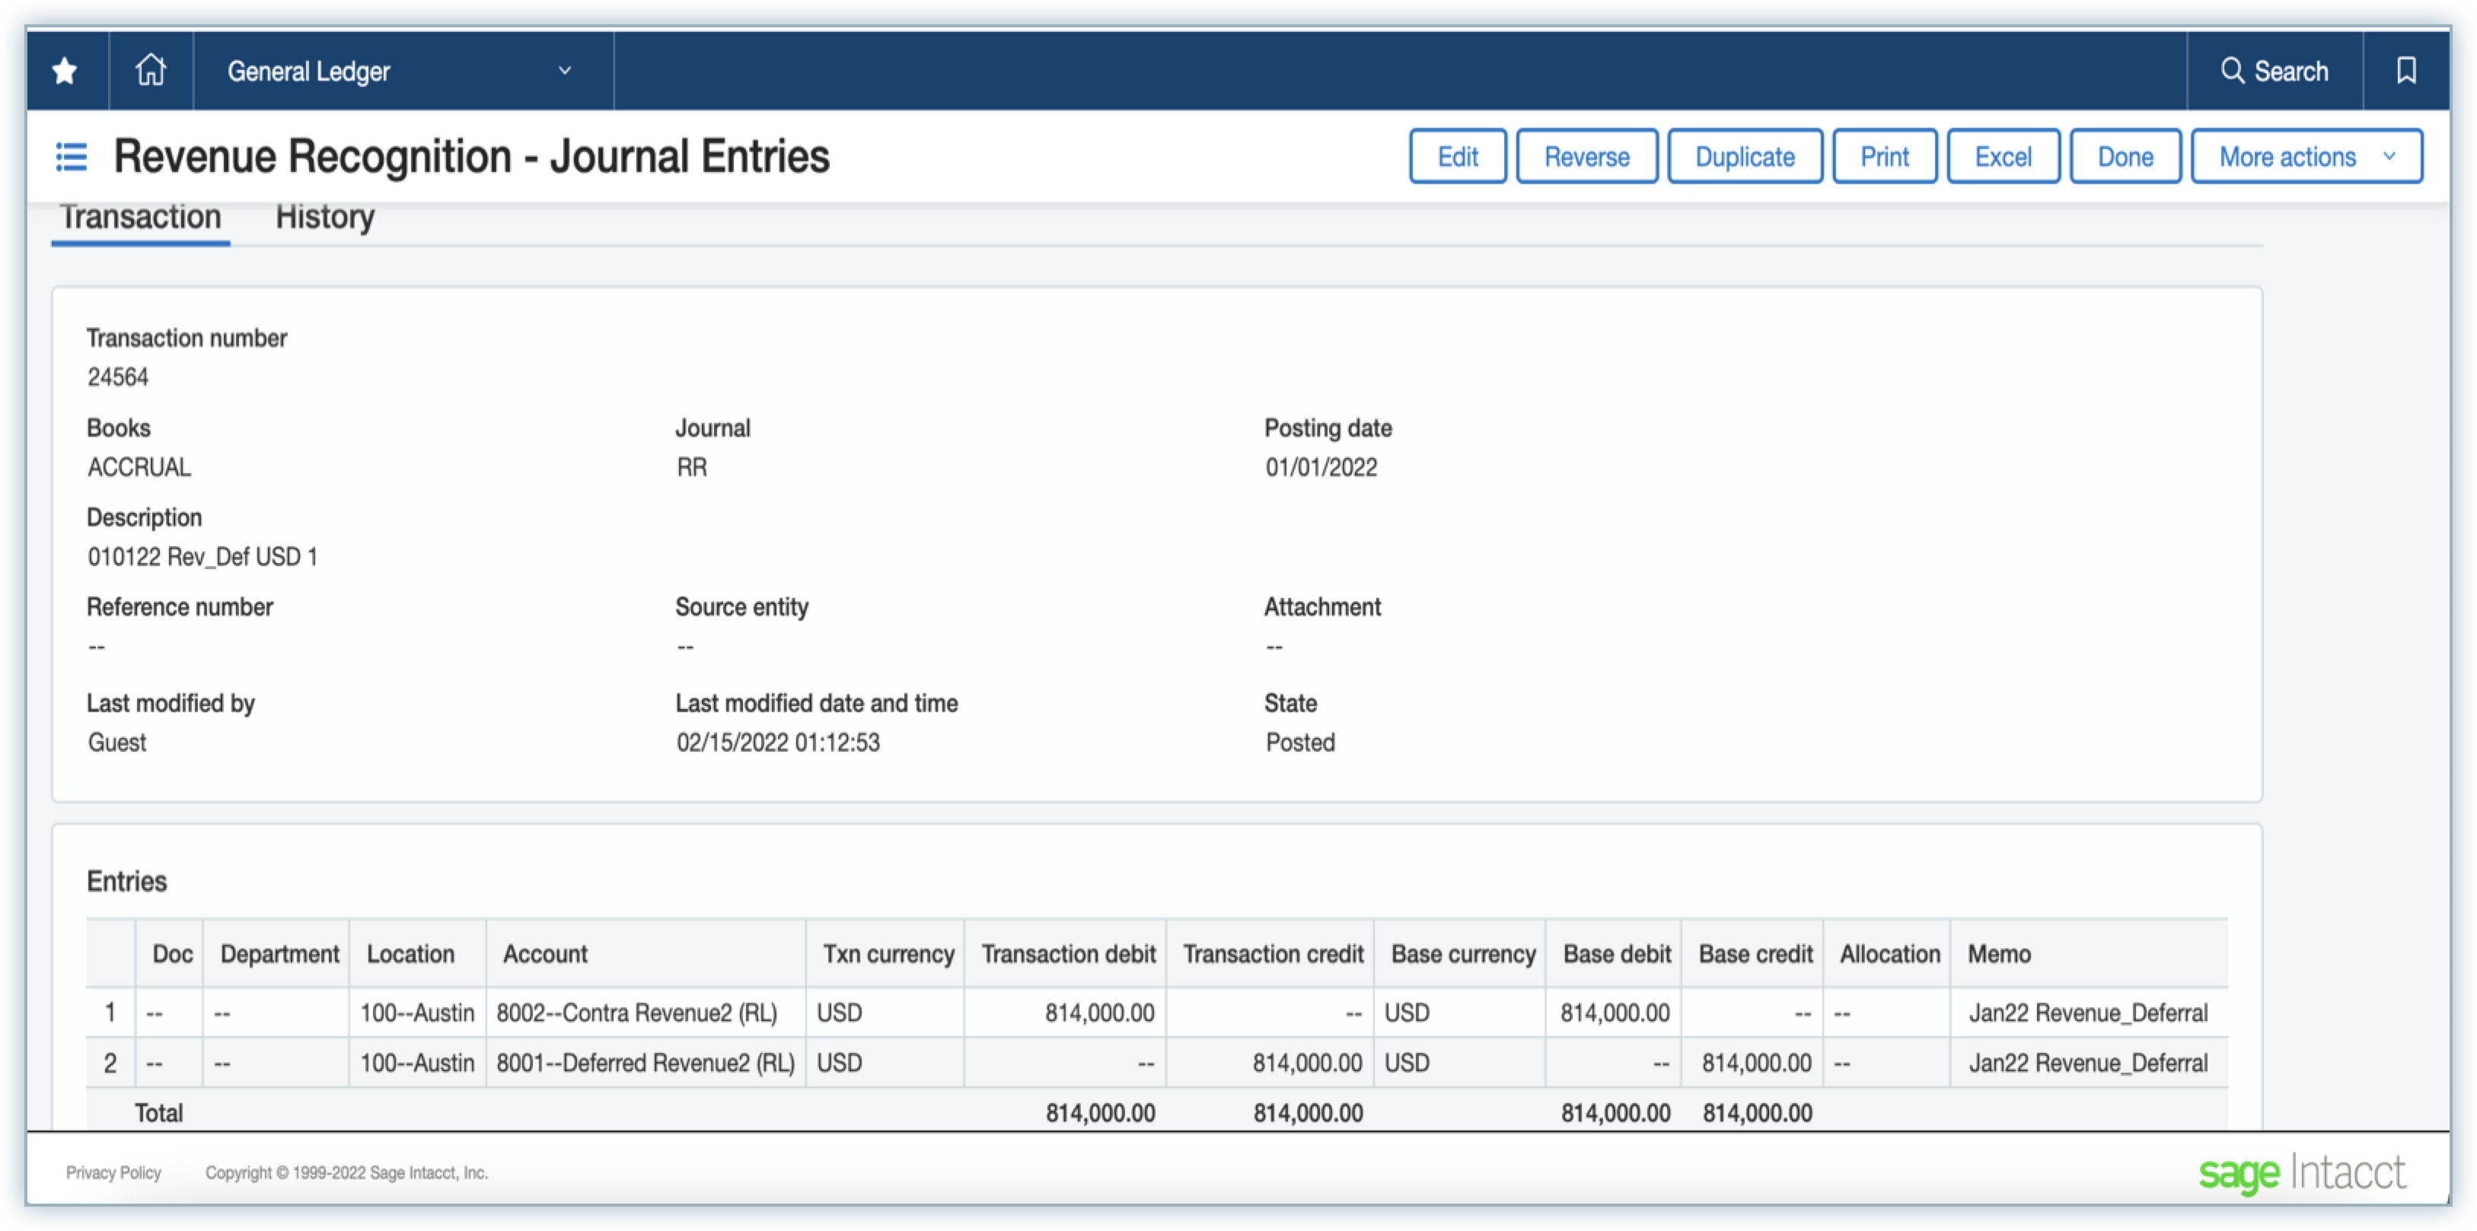Image resolution: width=2477 pixels, height=1231 pixels.
Task: Click the Edit button
Action: coord(1457,157)
